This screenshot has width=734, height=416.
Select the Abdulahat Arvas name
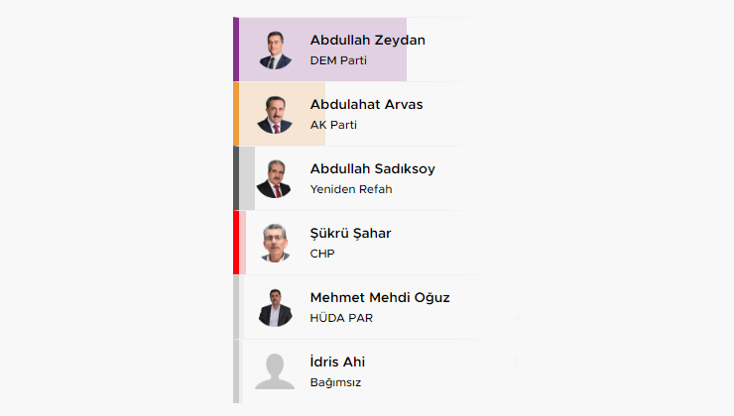[x=366, y=104]
